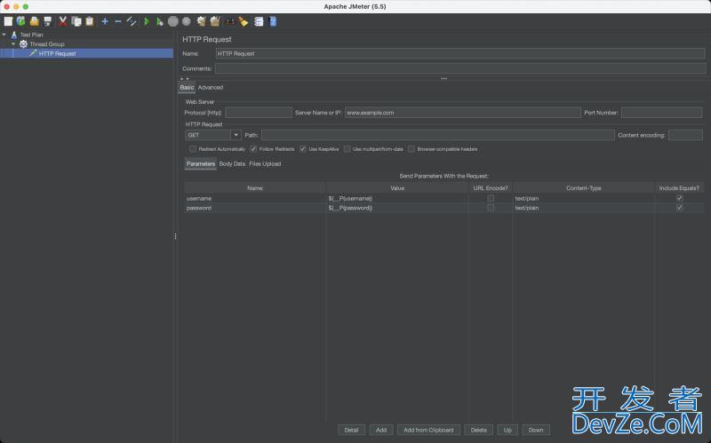This screenshot has width=711, height=443.
Task: Click the Clear icon in toolbar
Action: click(202, 21)
